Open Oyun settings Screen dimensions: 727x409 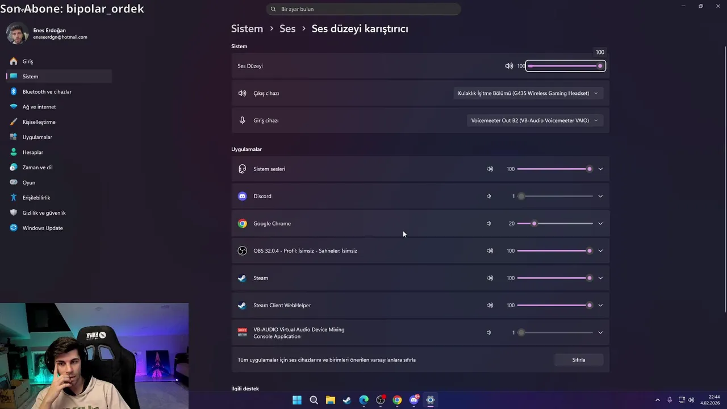tap(59, 182)
